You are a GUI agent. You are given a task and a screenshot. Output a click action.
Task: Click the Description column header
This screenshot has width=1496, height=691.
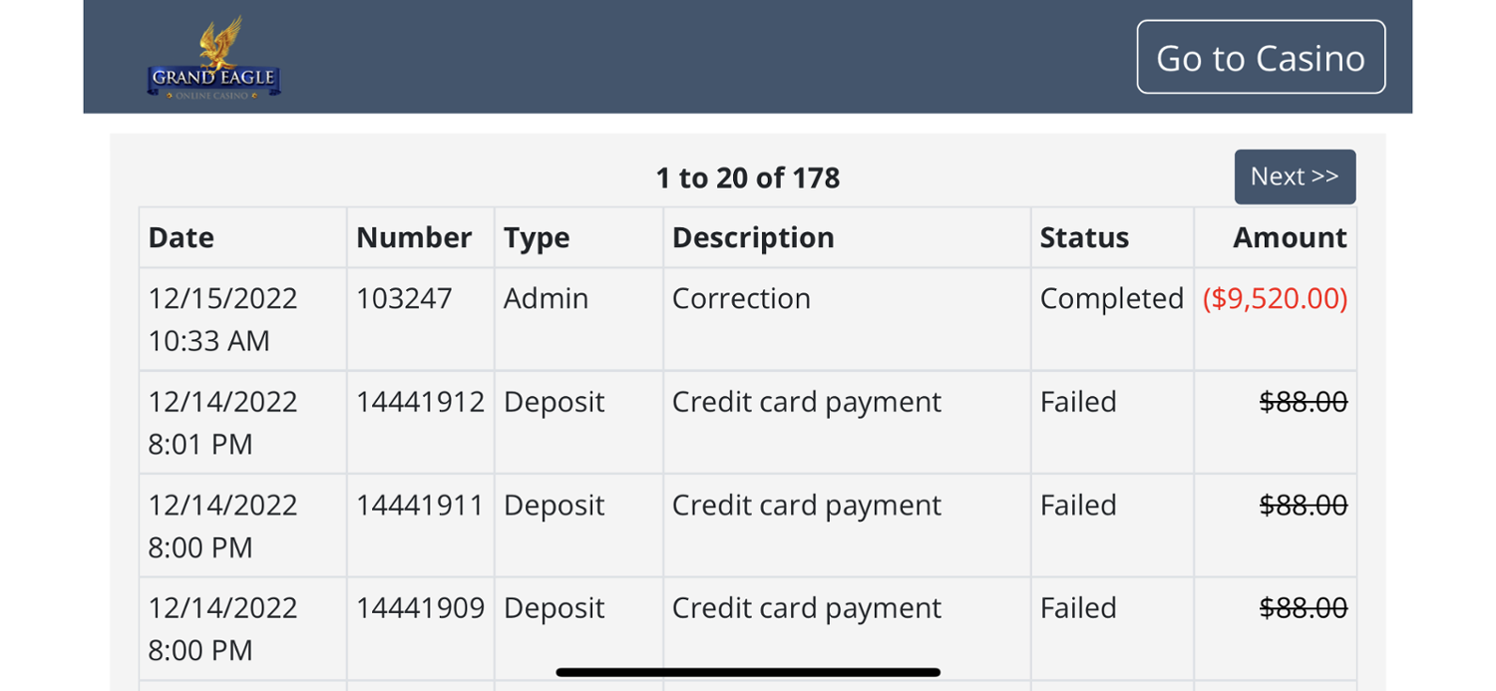tap(752, 237)
